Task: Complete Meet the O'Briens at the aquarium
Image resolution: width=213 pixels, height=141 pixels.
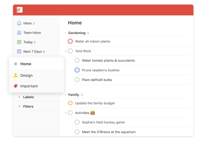Action: 77,132
